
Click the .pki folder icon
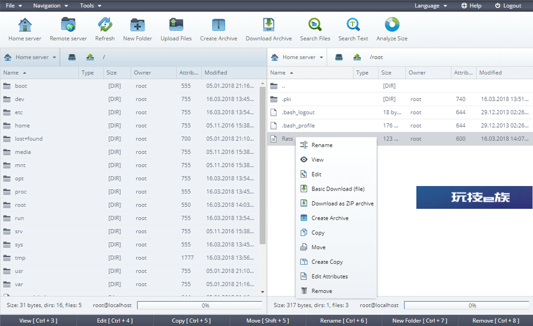pos(274,99)
